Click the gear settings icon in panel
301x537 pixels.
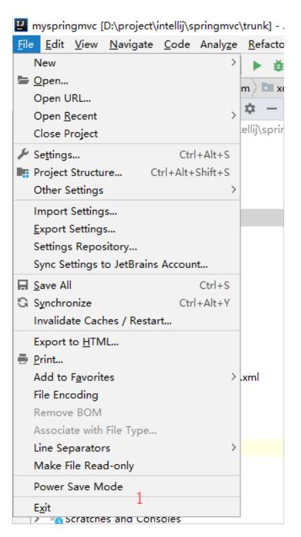point(250,109)
